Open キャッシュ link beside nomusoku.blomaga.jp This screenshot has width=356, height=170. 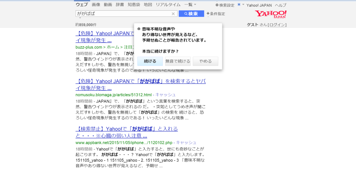(x=165, y=95)
